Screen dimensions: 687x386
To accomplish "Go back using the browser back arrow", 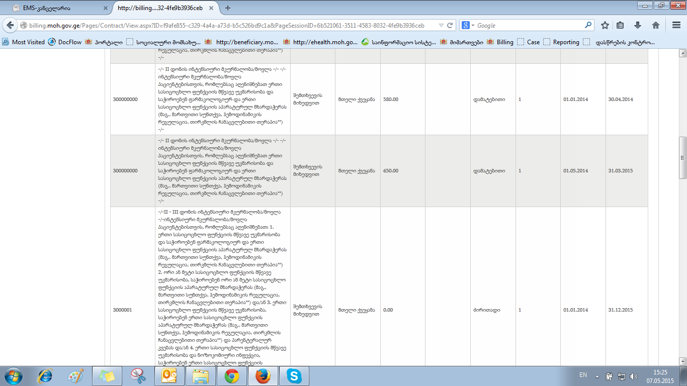I will (11, 25).
